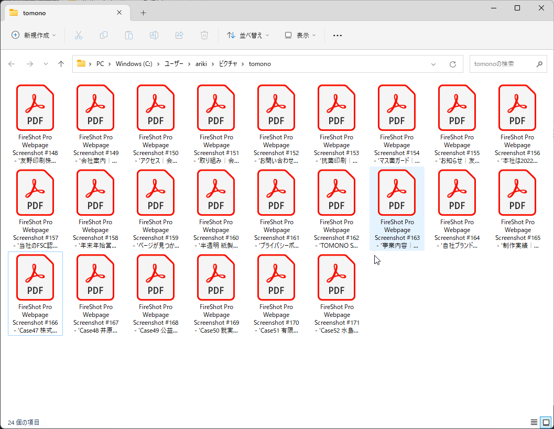Click the Copy icon in the toolbar
The width and height of the screenshot is (554, 429).
103,35
